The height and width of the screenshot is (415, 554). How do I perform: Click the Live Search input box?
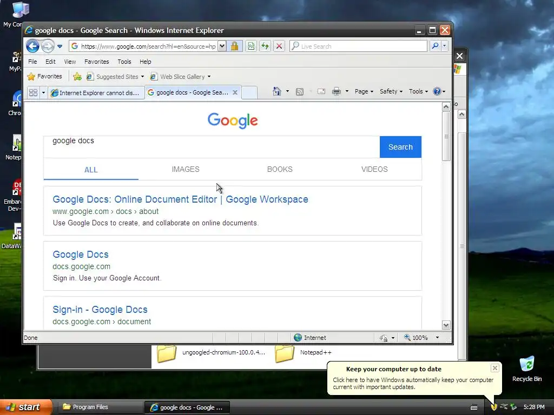coord(358,46)
